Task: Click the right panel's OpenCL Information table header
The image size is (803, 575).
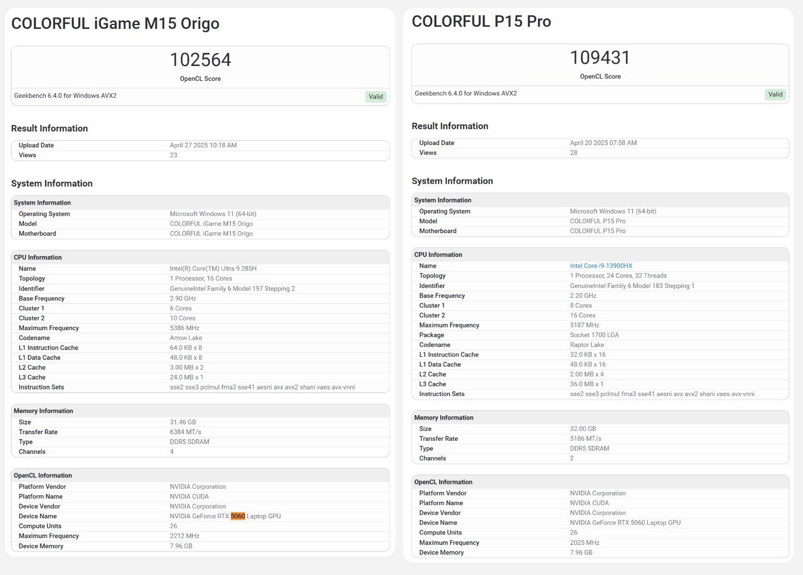Action: pyautogui.click(x=443, y=482)
